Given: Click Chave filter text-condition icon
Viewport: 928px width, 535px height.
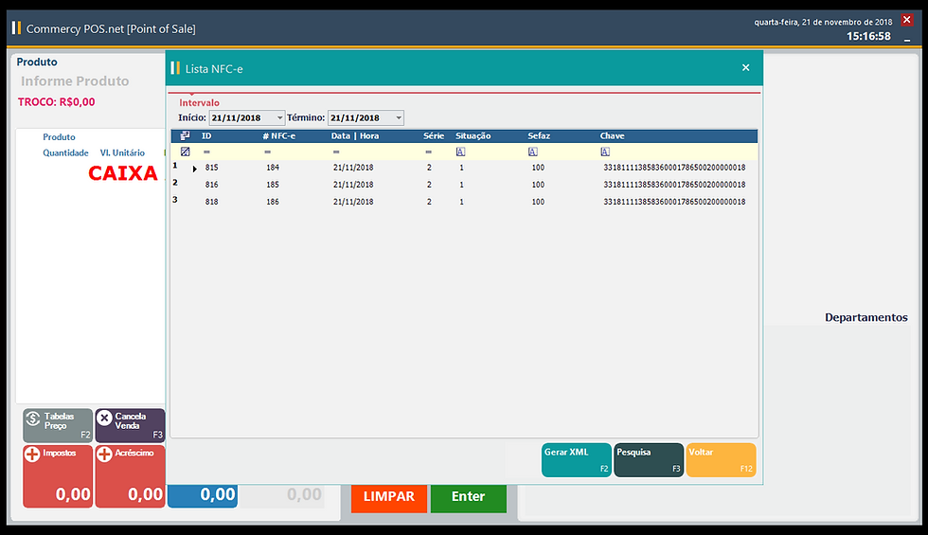Looking at the screenshot, I should [x=605, y=152].
